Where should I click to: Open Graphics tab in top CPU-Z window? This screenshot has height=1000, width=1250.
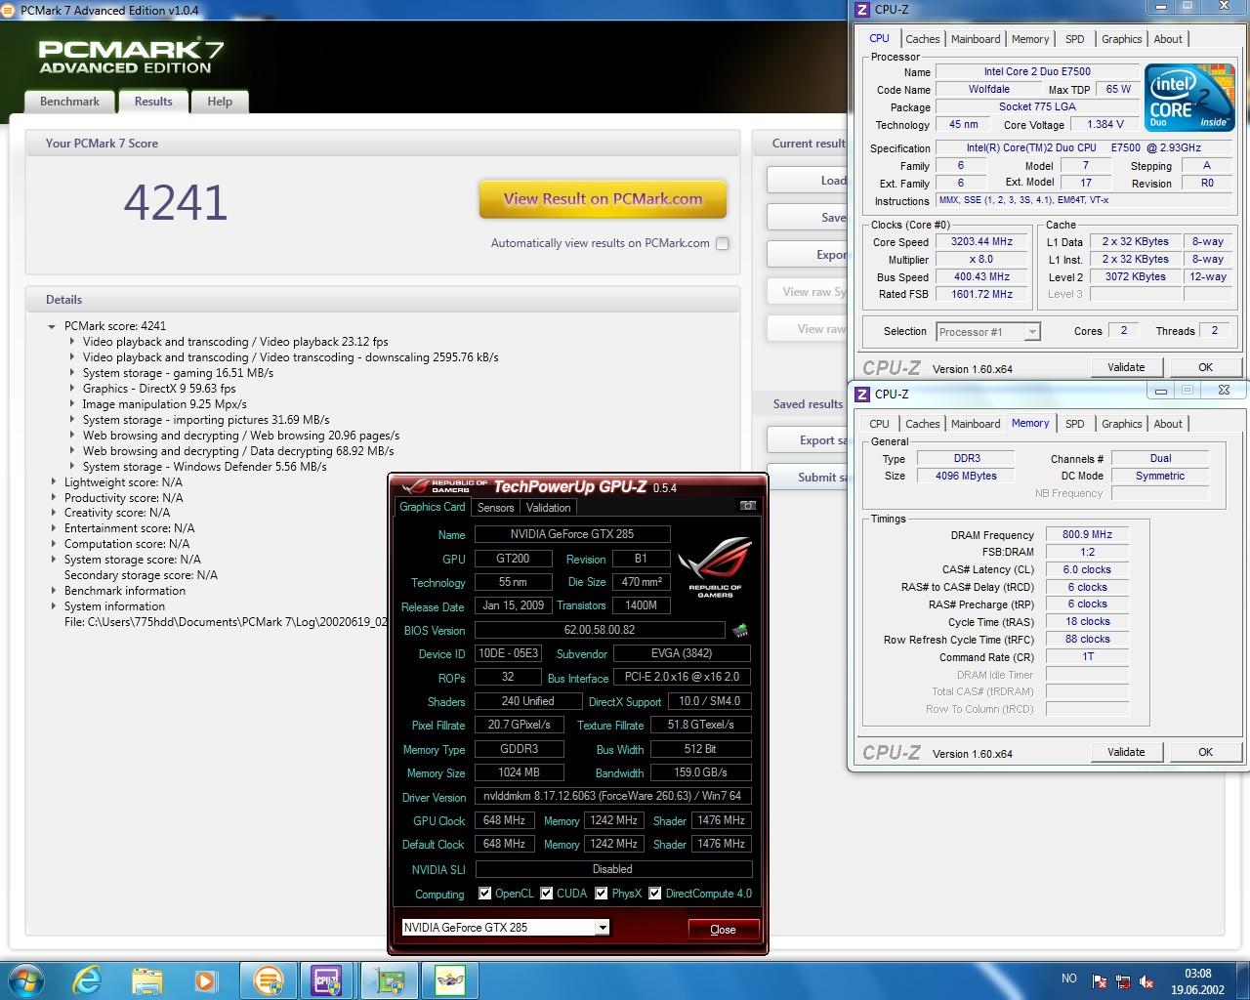pyautogui.click(x=1121, y=39)
